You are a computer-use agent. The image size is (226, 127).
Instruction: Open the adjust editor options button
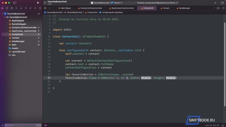pyautogui.click(x=218, y=8)
